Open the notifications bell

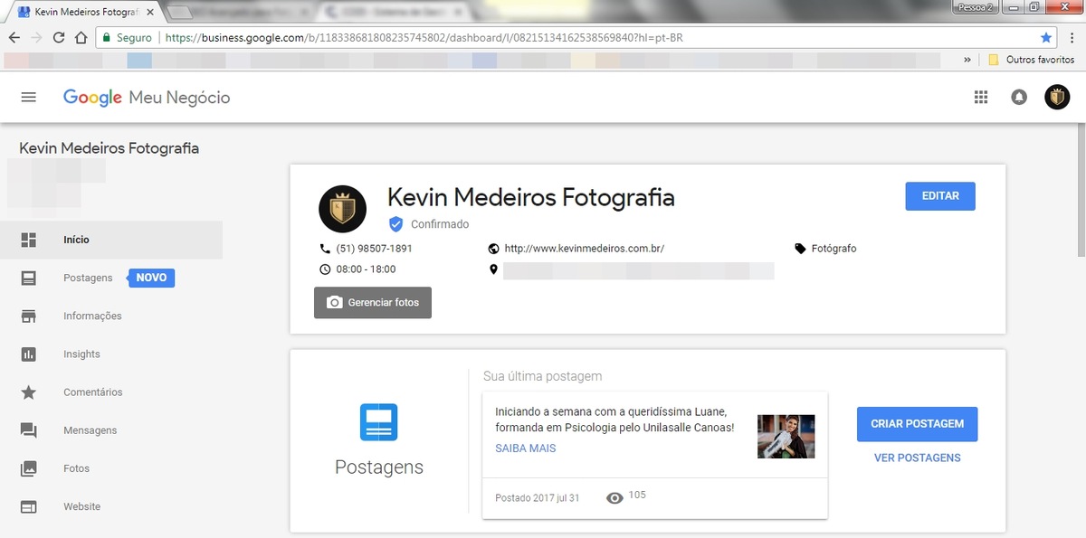coord(1019,98)
